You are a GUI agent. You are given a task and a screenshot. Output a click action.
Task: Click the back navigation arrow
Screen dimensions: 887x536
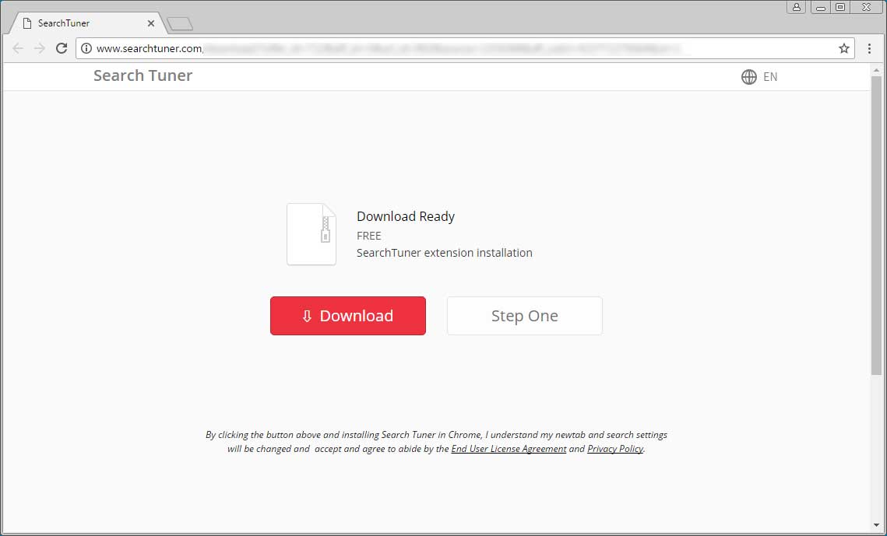(x=17, y=47)
